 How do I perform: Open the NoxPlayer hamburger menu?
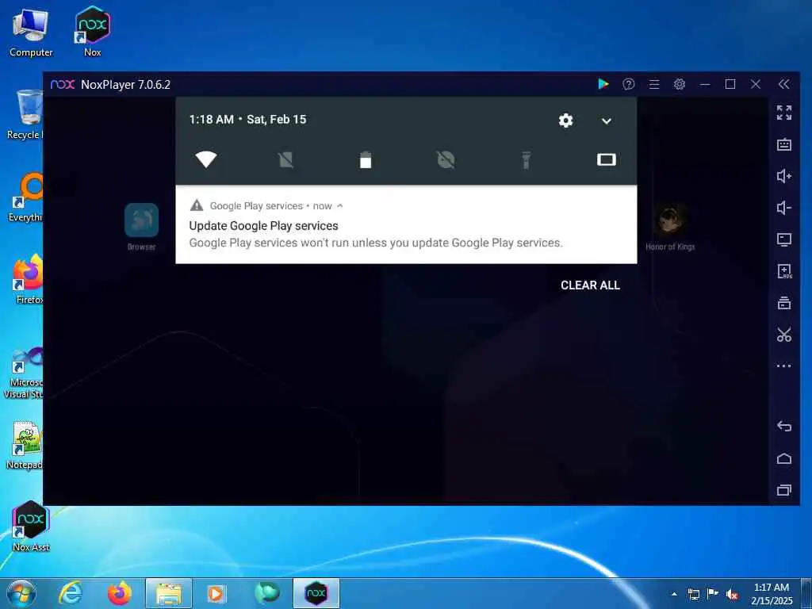click(654, 84)
